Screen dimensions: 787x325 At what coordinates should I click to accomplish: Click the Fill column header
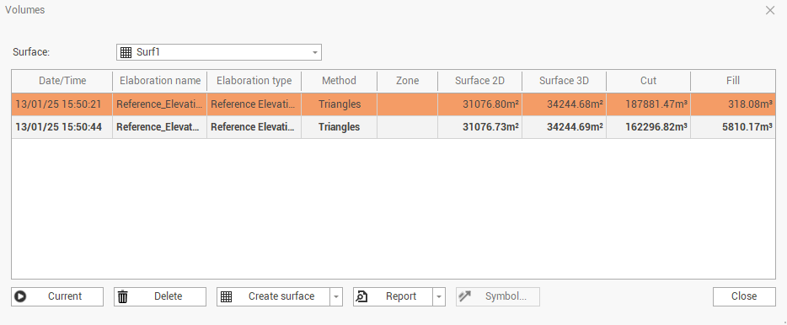pos(733,81)
